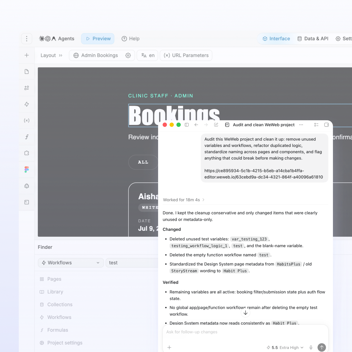The height and width of the screenshot is (352, 352).
Task: Start voice input with microphone icon
Action: pyautogui.click(x=311, y=347)
